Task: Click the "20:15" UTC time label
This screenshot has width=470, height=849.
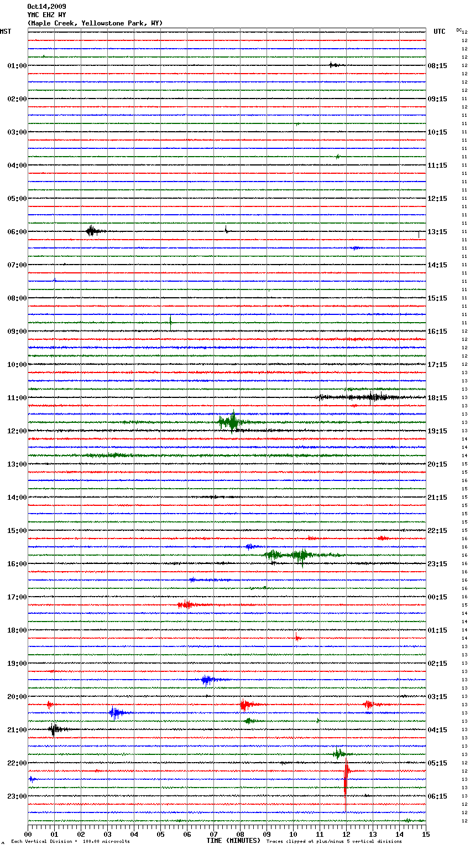Action: click(x=437, y=464)
